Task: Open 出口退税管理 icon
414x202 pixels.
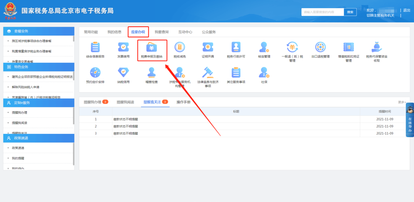Action: pyautogui.click(x=320, y=47)
